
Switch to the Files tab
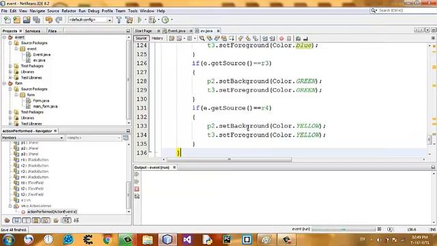click(x=53, y=31)
